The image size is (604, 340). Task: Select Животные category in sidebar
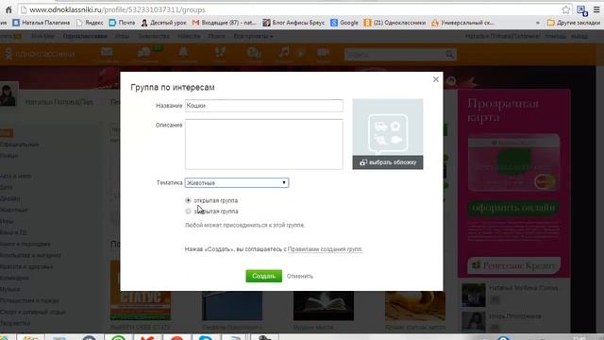pos(14,210)
